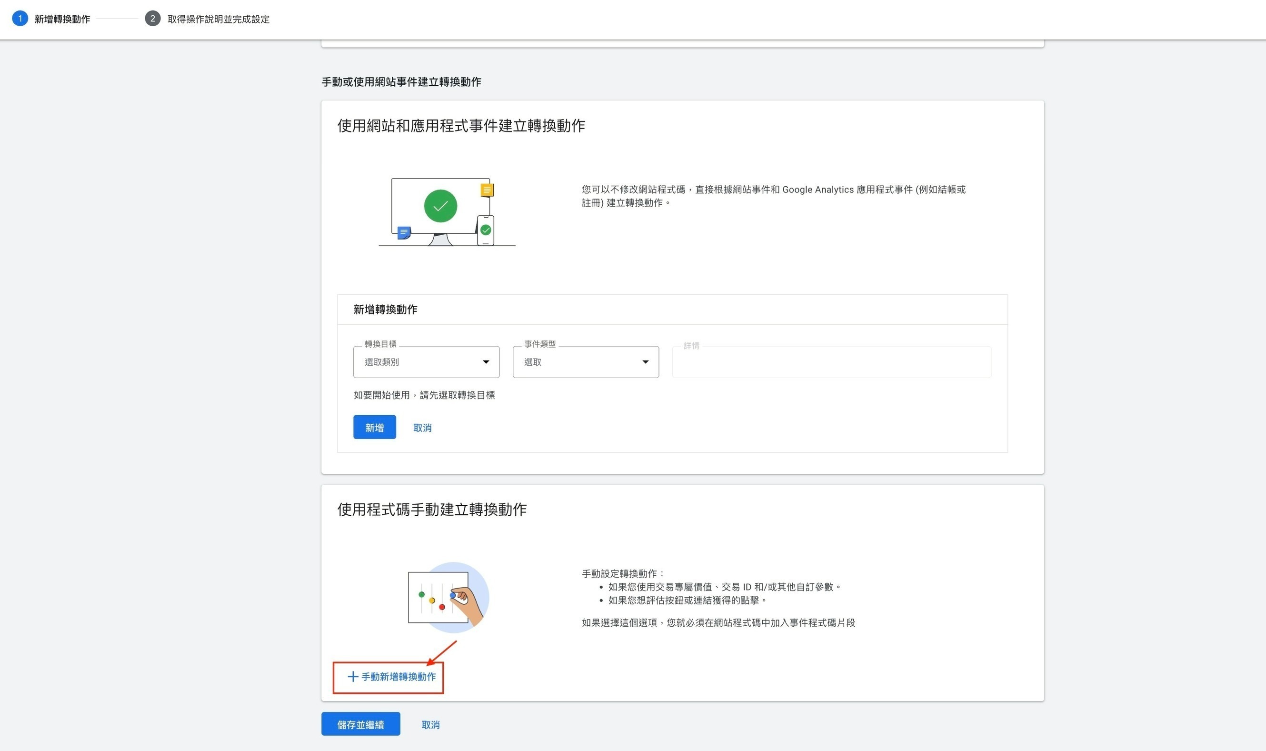Viewport: 1266px width, 751px height.
Task: Click the 新增轉換動作 panel header
Action: [672, 309]
